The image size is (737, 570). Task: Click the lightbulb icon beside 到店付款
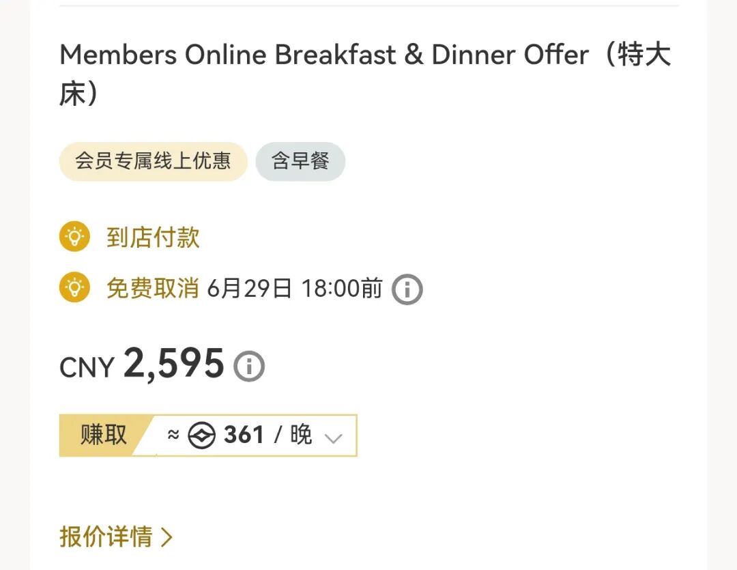click(x=74, y=238)
